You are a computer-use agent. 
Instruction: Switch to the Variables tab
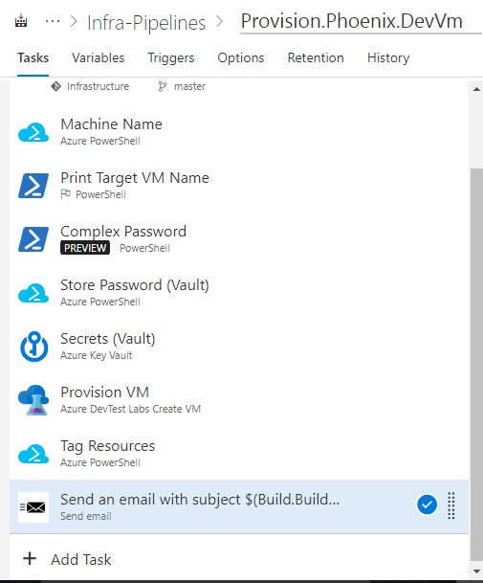(99, 58)
